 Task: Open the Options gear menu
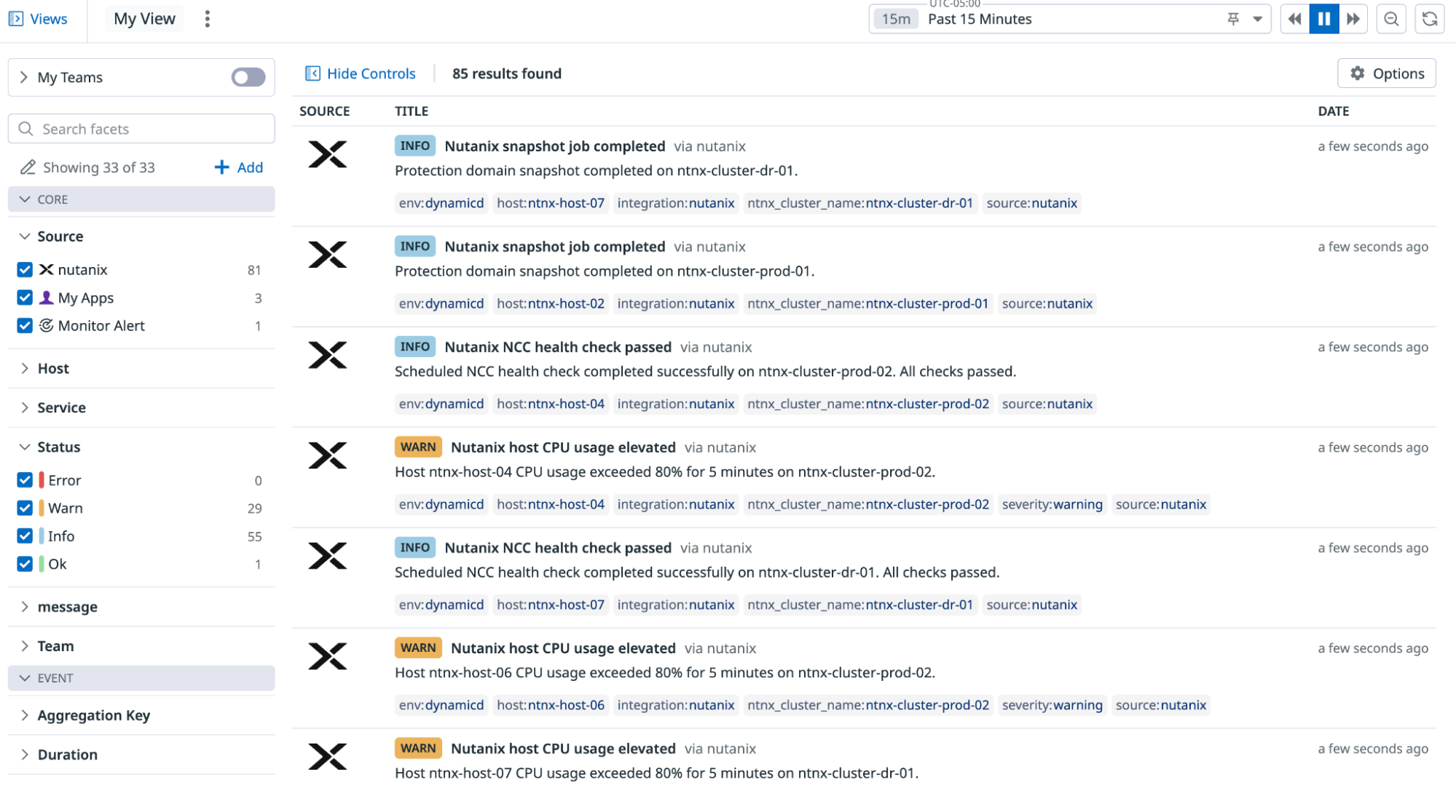1385,73
